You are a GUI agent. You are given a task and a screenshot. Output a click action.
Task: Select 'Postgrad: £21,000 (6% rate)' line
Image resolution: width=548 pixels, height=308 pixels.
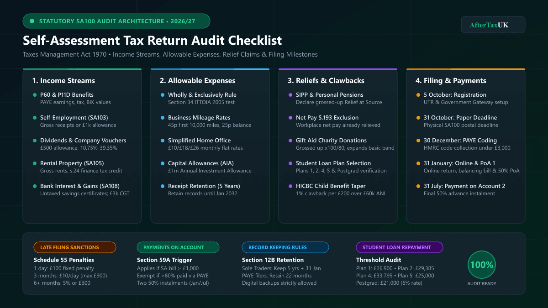click(x=390, y=283)
